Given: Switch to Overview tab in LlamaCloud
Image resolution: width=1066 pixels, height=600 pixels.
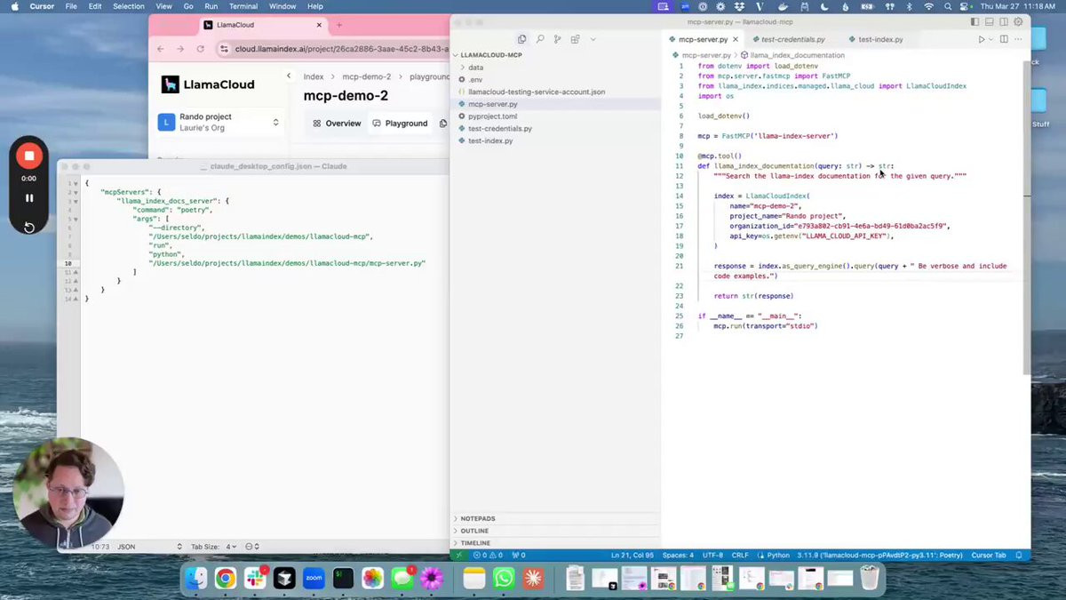Looking at the screenshot, I should point(337,124).
